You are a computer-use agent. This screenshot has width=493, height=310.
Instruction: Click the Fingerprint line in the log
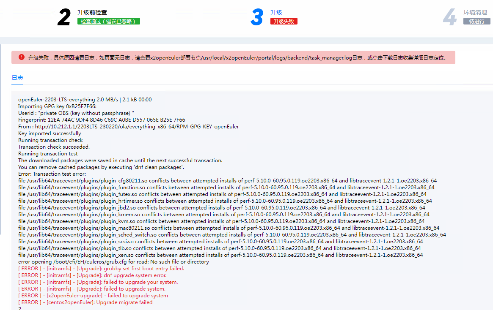point(102,120)
